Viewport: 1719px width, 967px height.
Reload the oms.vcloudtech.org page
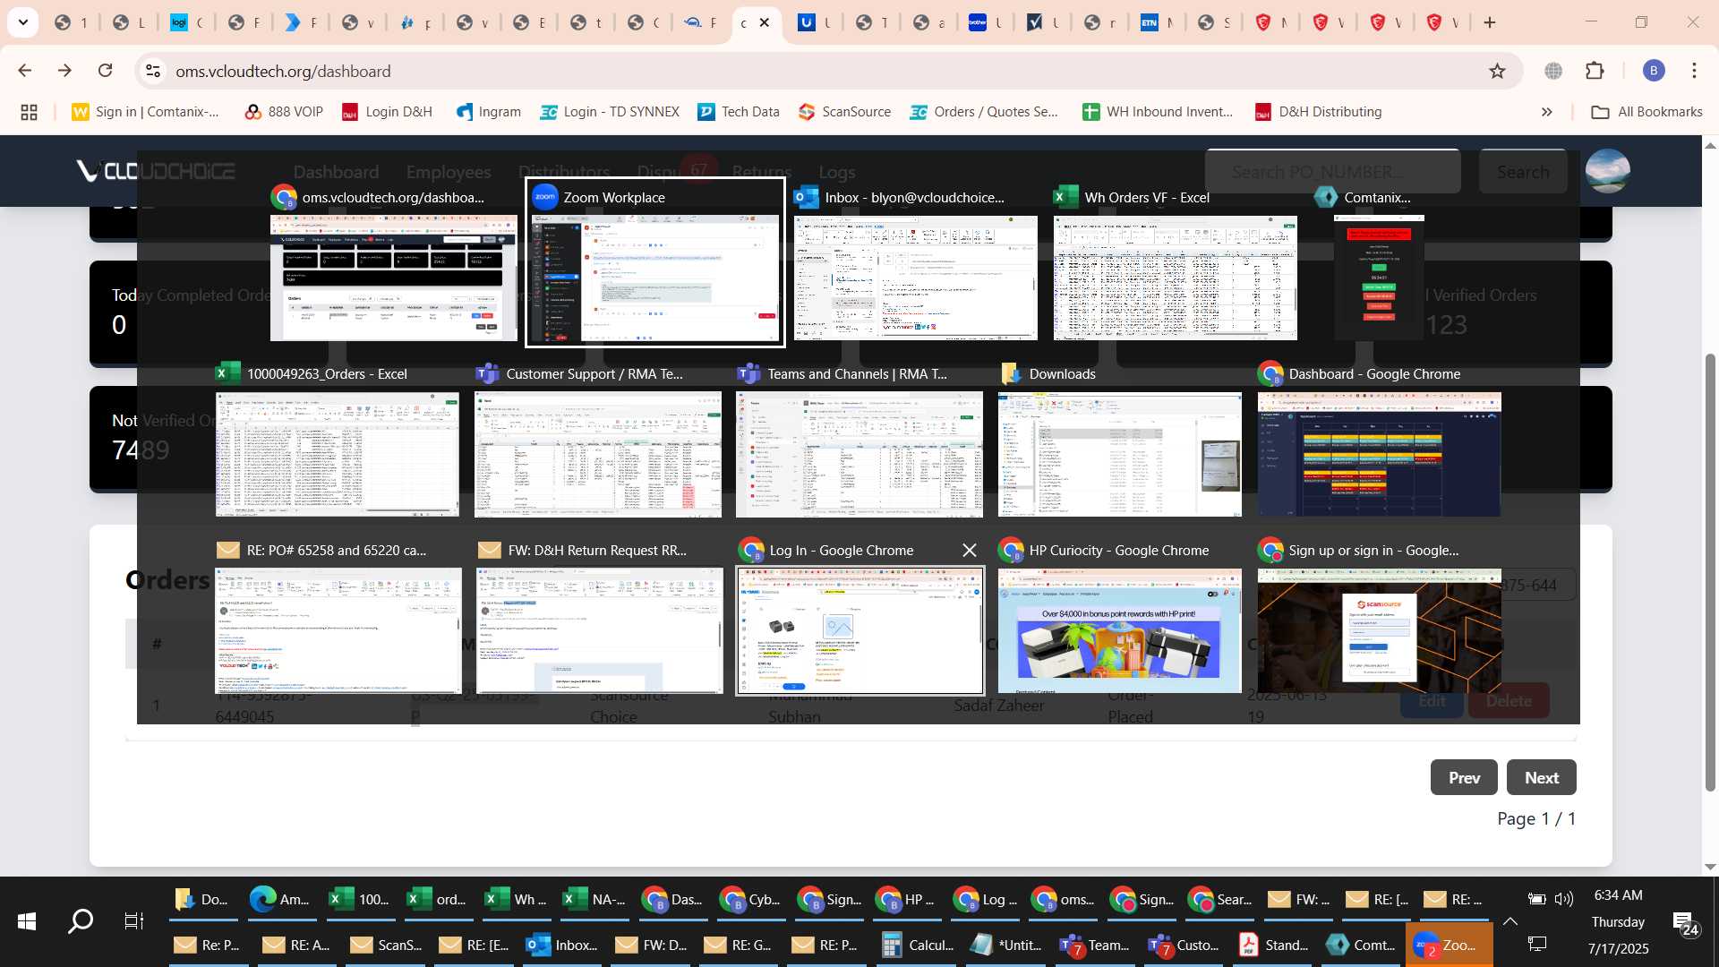[x=106, y=71]
